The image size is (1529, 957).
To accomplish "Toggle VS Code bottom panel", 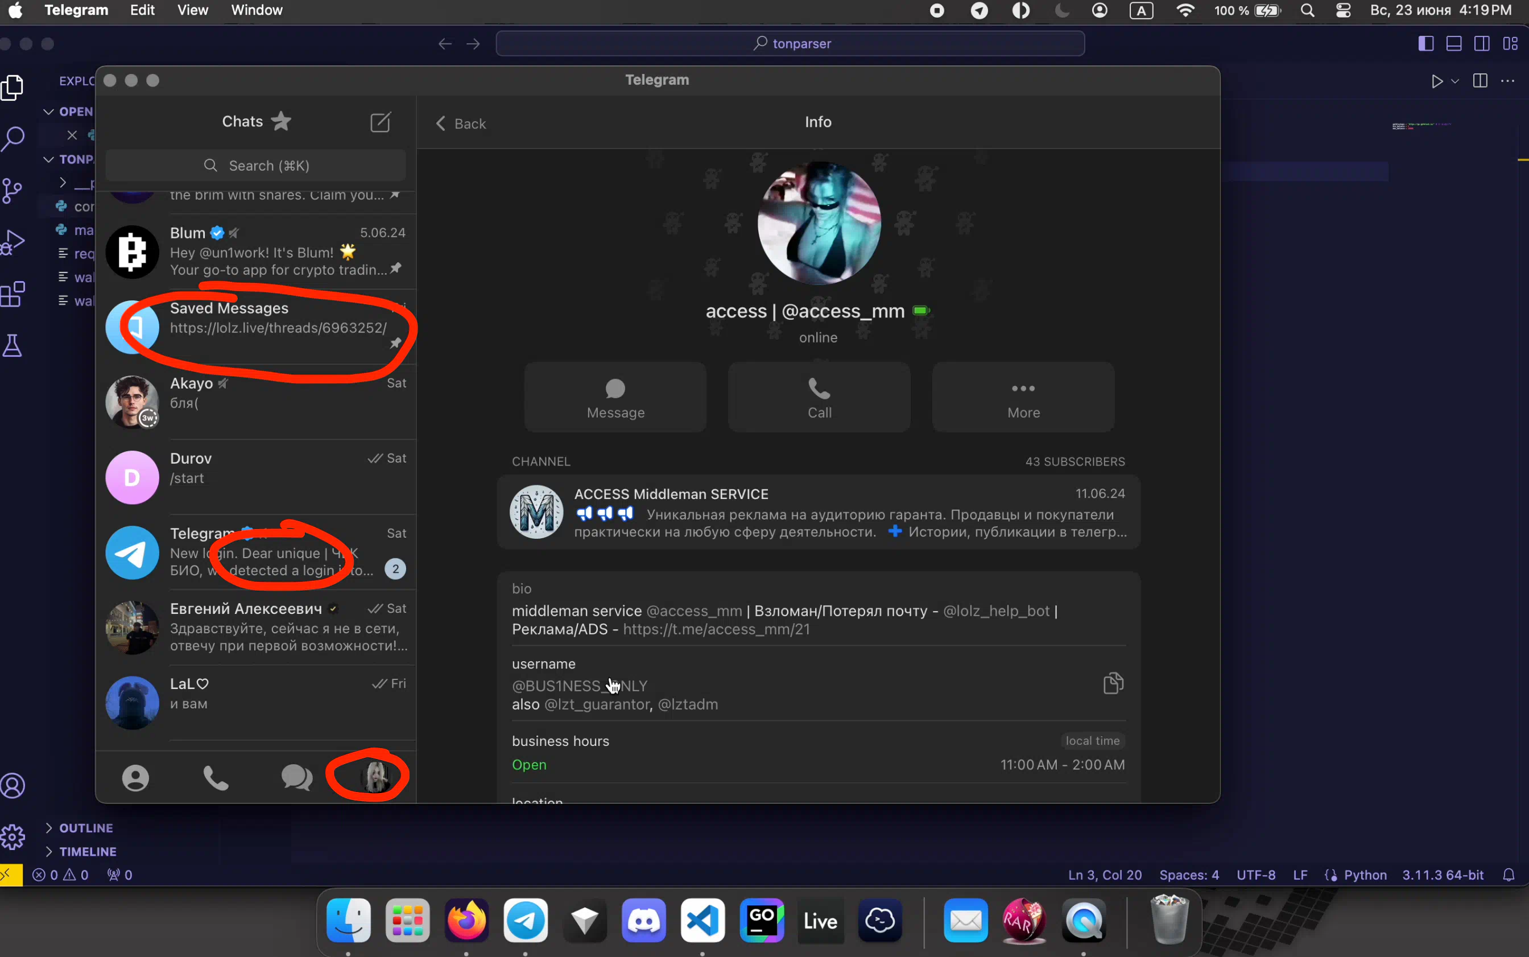I will (1454, 44).
